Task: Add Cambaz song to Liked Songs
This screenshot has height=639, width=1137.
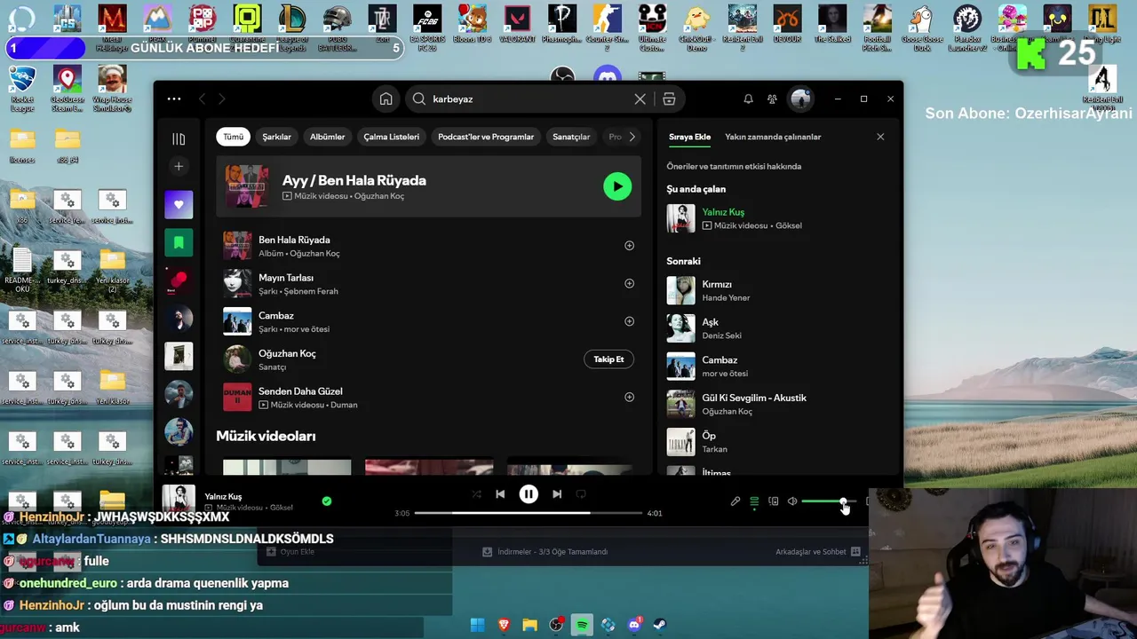Action: 629,321
